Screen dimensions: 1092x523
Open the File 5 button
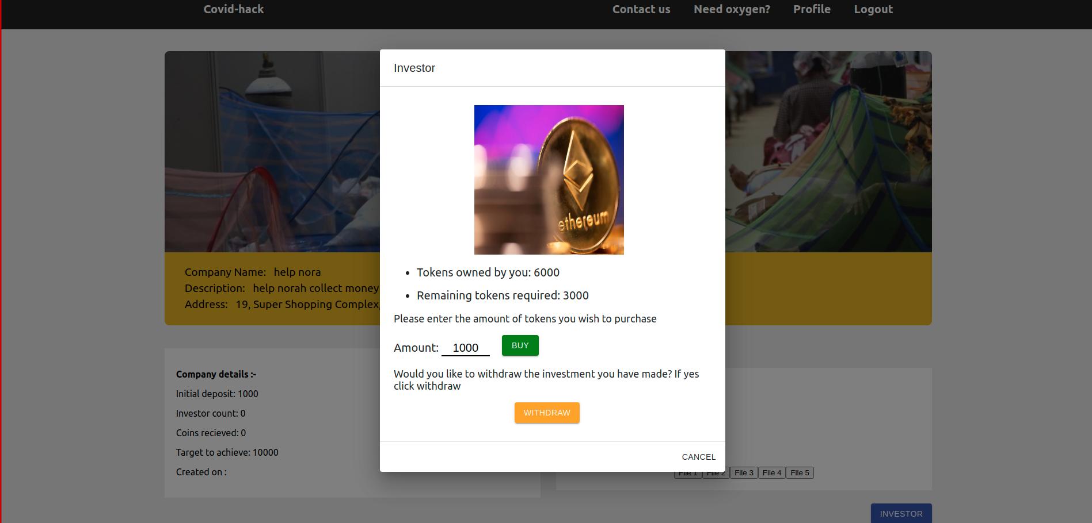tap(800, 473)
